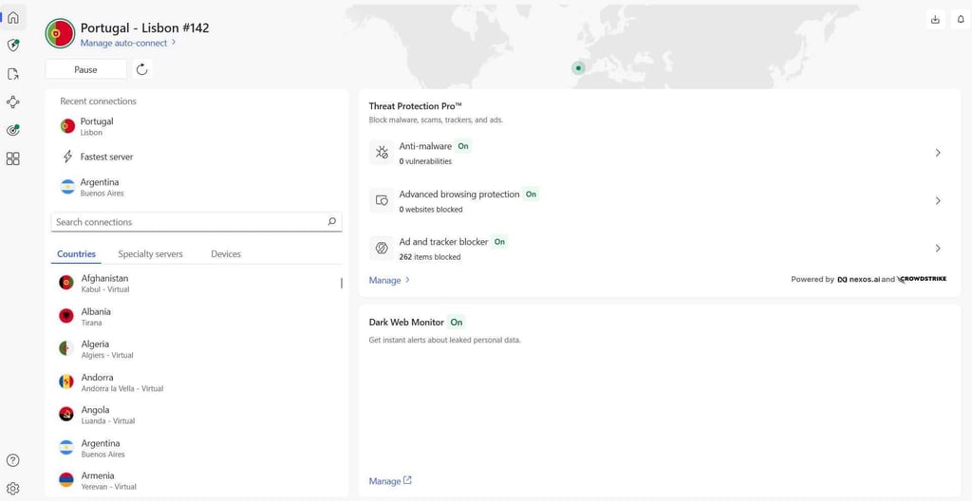Screen dimensions: 972x501
Task: Open the Home icon in sidebar
Action: click(13, 17)
